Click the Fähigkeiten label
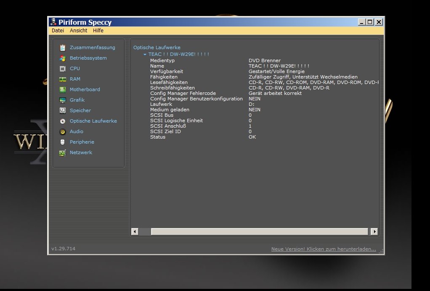This screenshot has height=291, width=430. point(164,77)
